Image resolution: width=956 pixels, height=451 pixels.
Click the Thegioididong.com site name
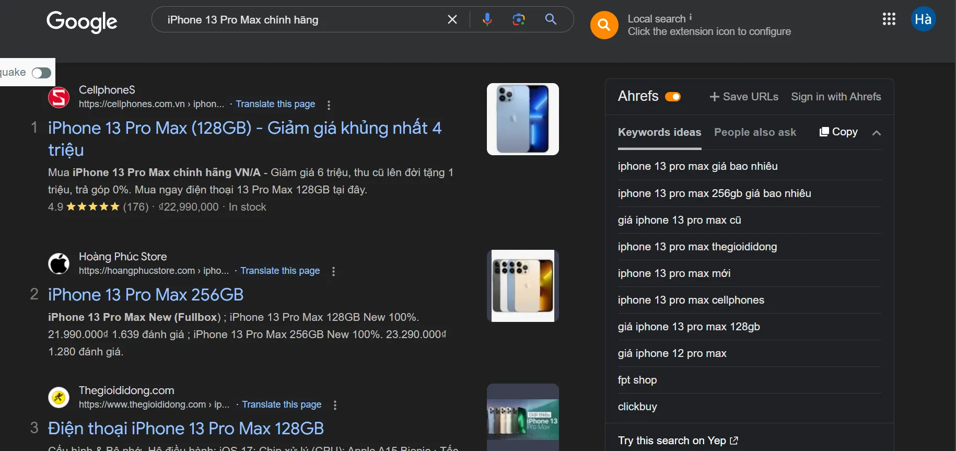pyautogui.click(x=126, y=390)
